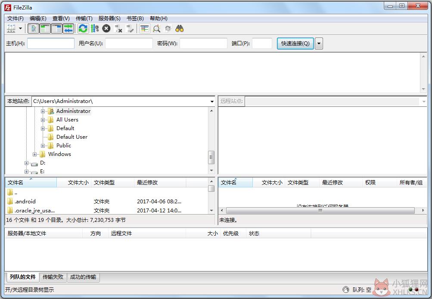Open the 查看(V) menu

pos(61,19)
